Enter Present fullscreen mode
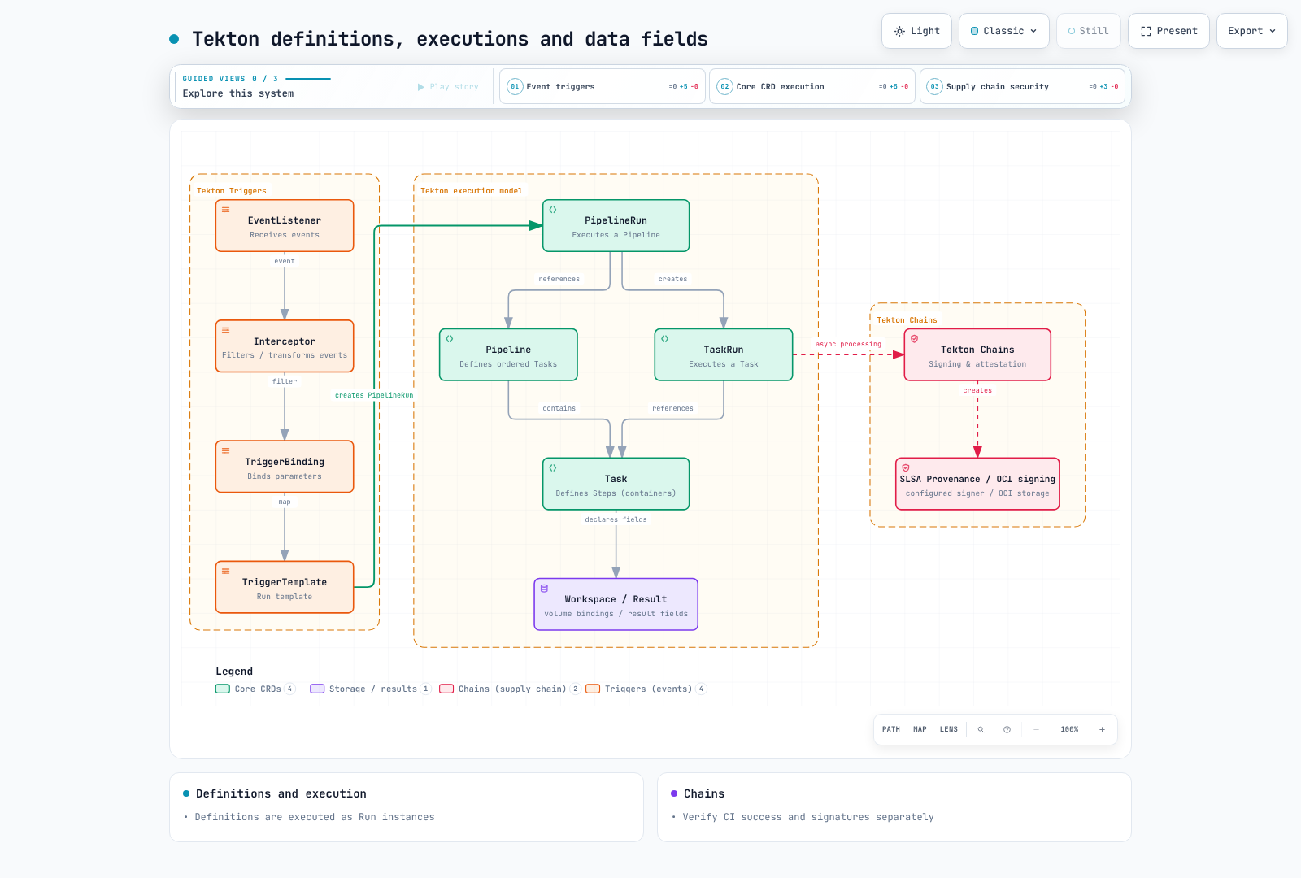This screenshot has width=1301, height=878. click(x=1168, y=31)
